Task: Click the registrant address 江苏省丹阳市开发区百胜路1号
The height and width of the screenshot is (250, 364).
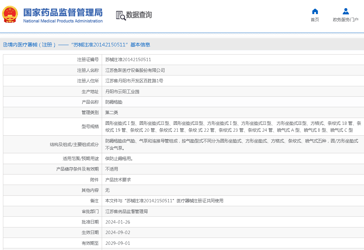Action: pyautogui.click(x=134, y=81)
